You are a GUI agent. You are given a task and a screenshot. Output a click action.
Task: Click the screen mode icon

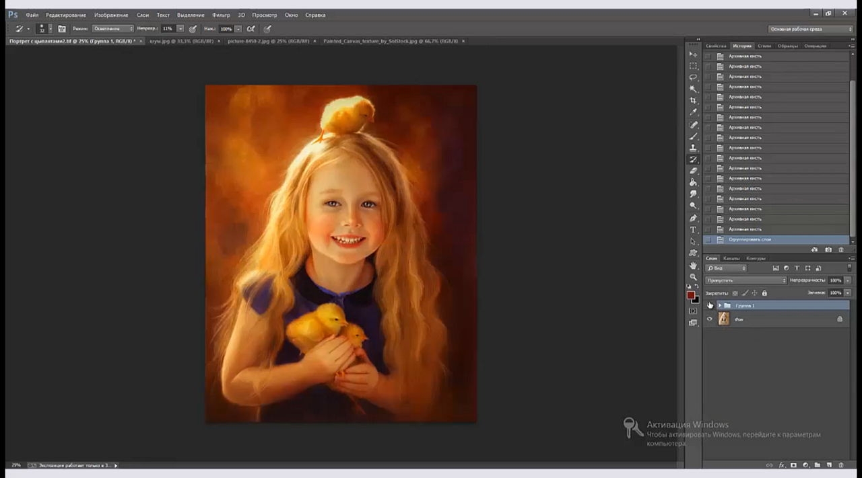pos(693,323)
